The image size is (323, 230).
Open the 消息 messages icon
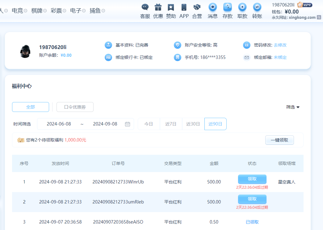tap(212, 7)
